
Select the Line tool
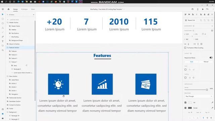pyautogui.click(x=3, y=32)
